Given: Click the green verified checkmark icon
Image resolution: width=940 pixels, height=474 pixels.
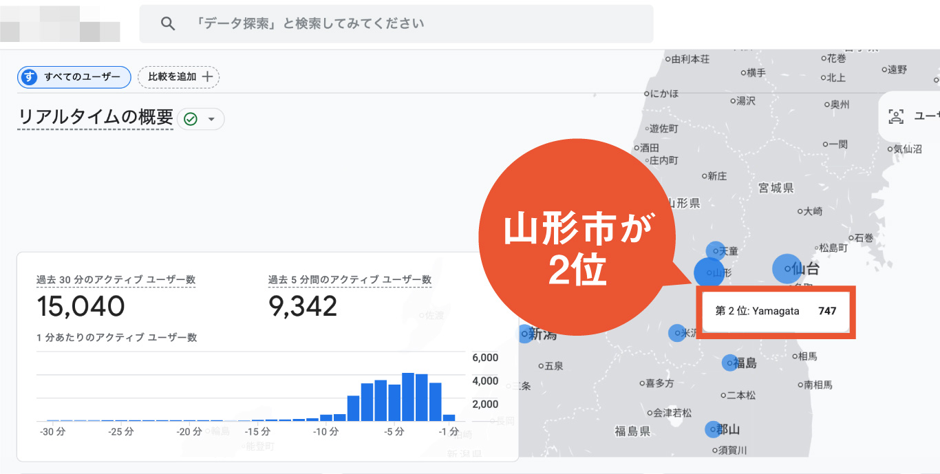Looking at the screenshot, I should [x=191, y=119].
